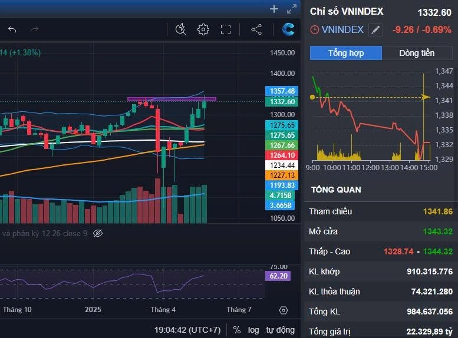Click 2025 on the time axis

(x=93, y=310)
